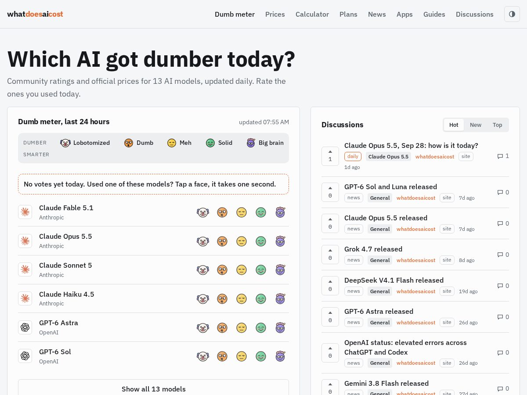The height and width of the screenshot is (395, 527).
Task: Expand the list with Show all 13 models
Action: pyautogui.click(x=153, y=389)
